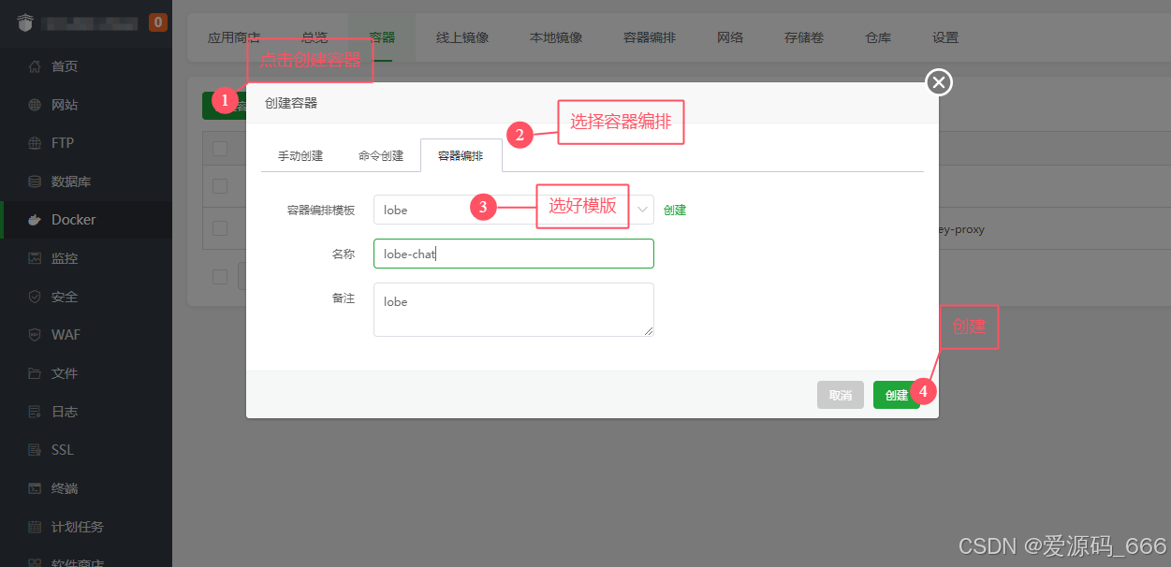Click the 取消 cancel button
Viewport: 1171px width, 567px height.
841,395
